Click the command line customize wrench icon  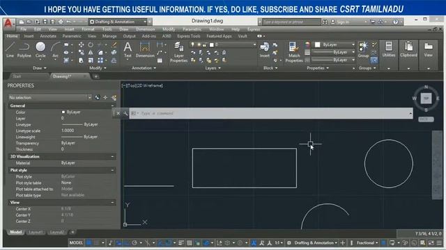click(125, 113)
